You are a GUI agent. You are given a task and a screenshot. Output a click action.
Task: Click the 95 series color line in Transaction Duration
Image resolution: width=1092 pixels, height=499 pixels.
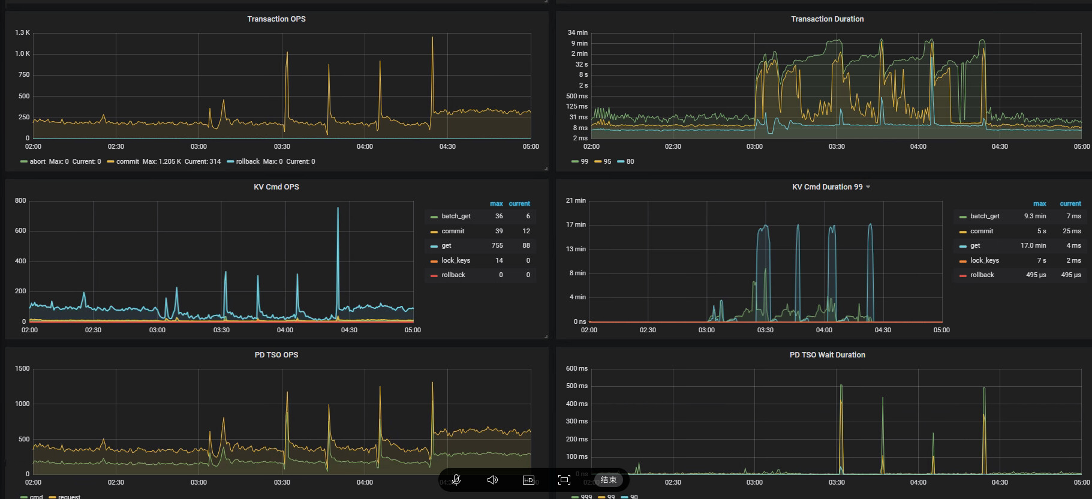point(598,162)
